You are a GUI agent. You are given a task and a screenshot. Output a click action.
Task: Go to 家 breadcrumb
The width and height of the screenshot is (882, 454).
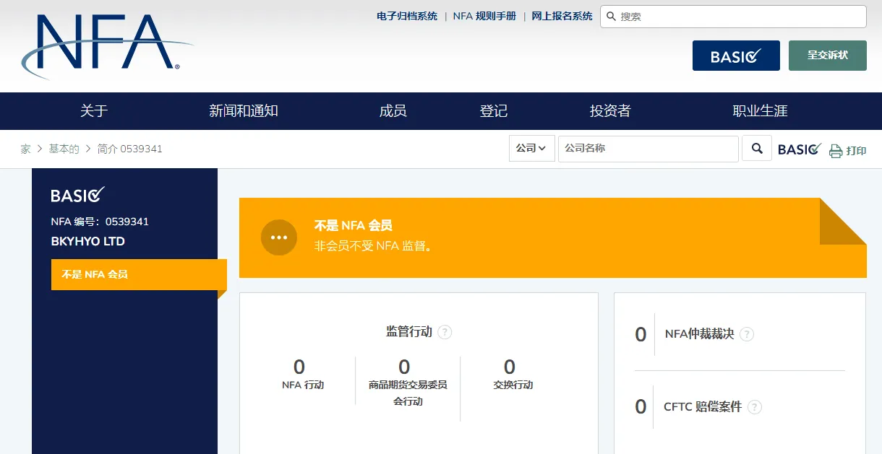coord(25,149)
